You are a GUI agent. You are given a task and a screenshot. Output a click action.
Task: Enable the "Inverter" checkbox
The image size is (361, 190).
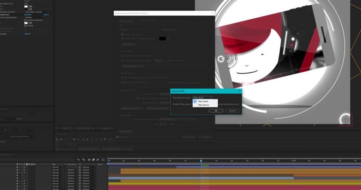point(25,25)
